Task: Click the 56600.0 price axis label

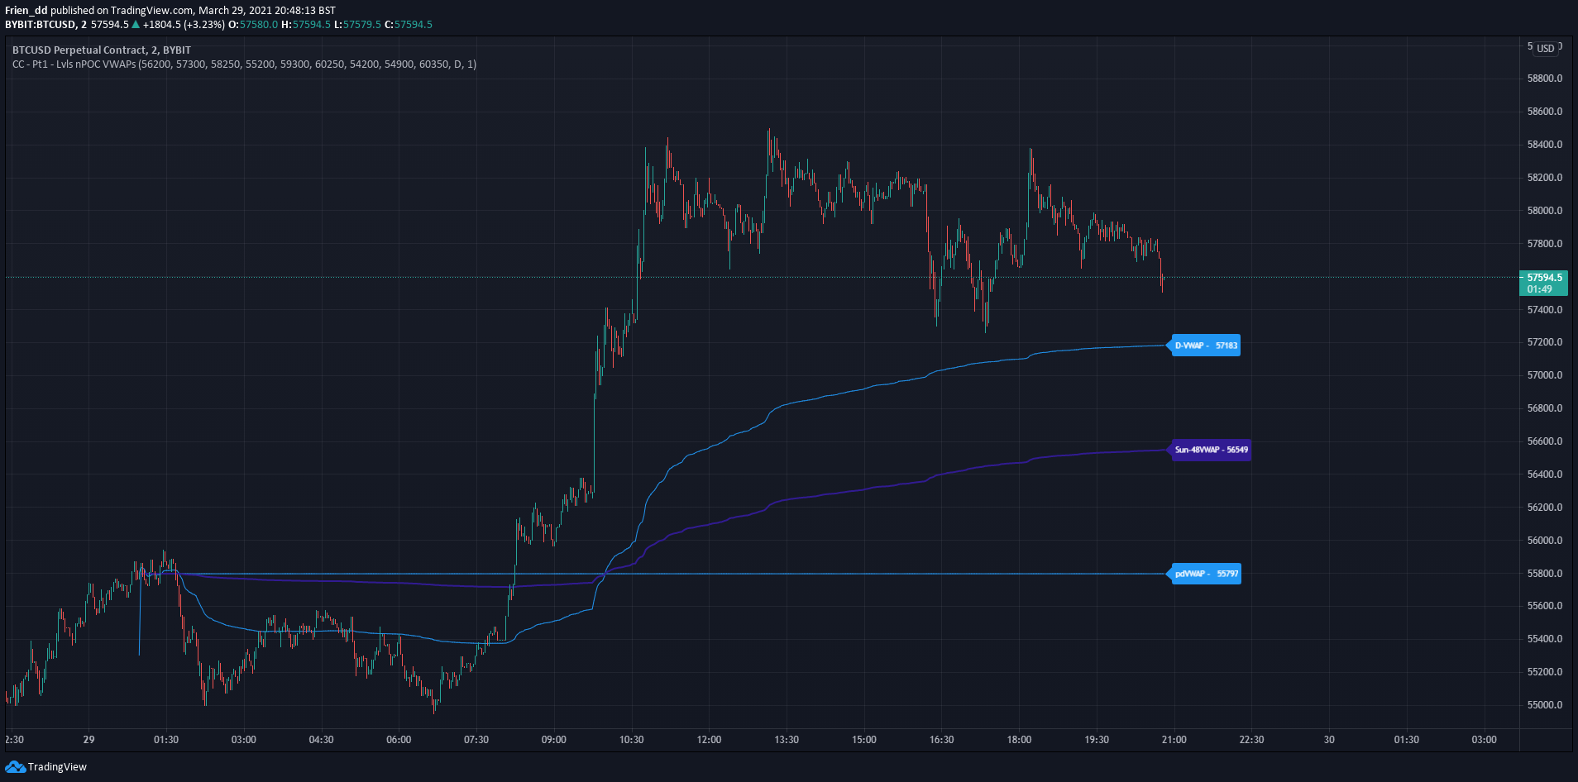Action: [x=1545, y=441]
